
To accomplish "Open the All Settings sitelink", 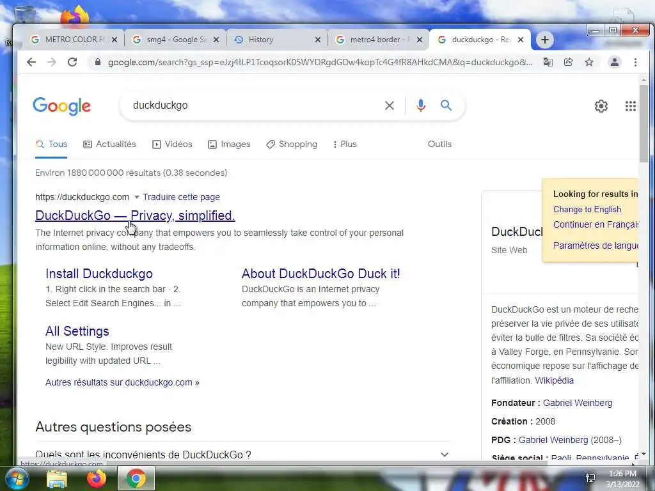I will (77, 332).
